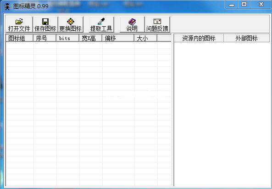Click the 图标精灵 title bar app icon
The width and height of the screenshot is (272, 189).
point(7,6)
